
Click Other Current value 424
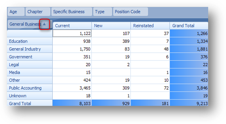(72, 80)
